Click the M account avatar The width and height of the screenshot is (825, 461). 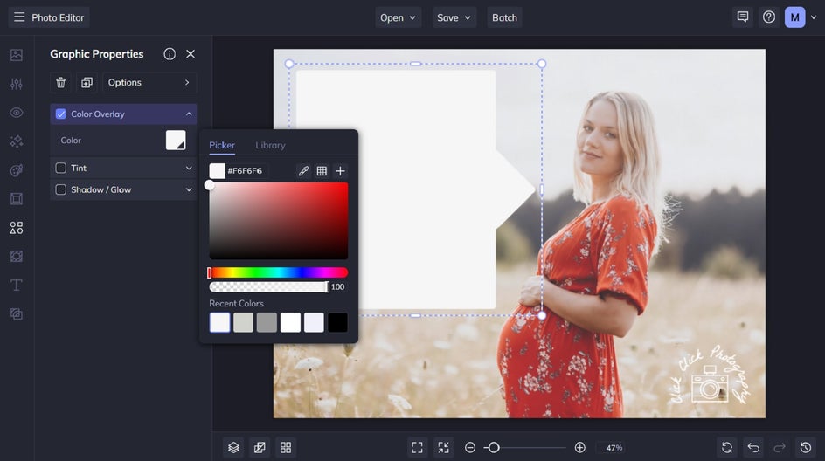795,17
